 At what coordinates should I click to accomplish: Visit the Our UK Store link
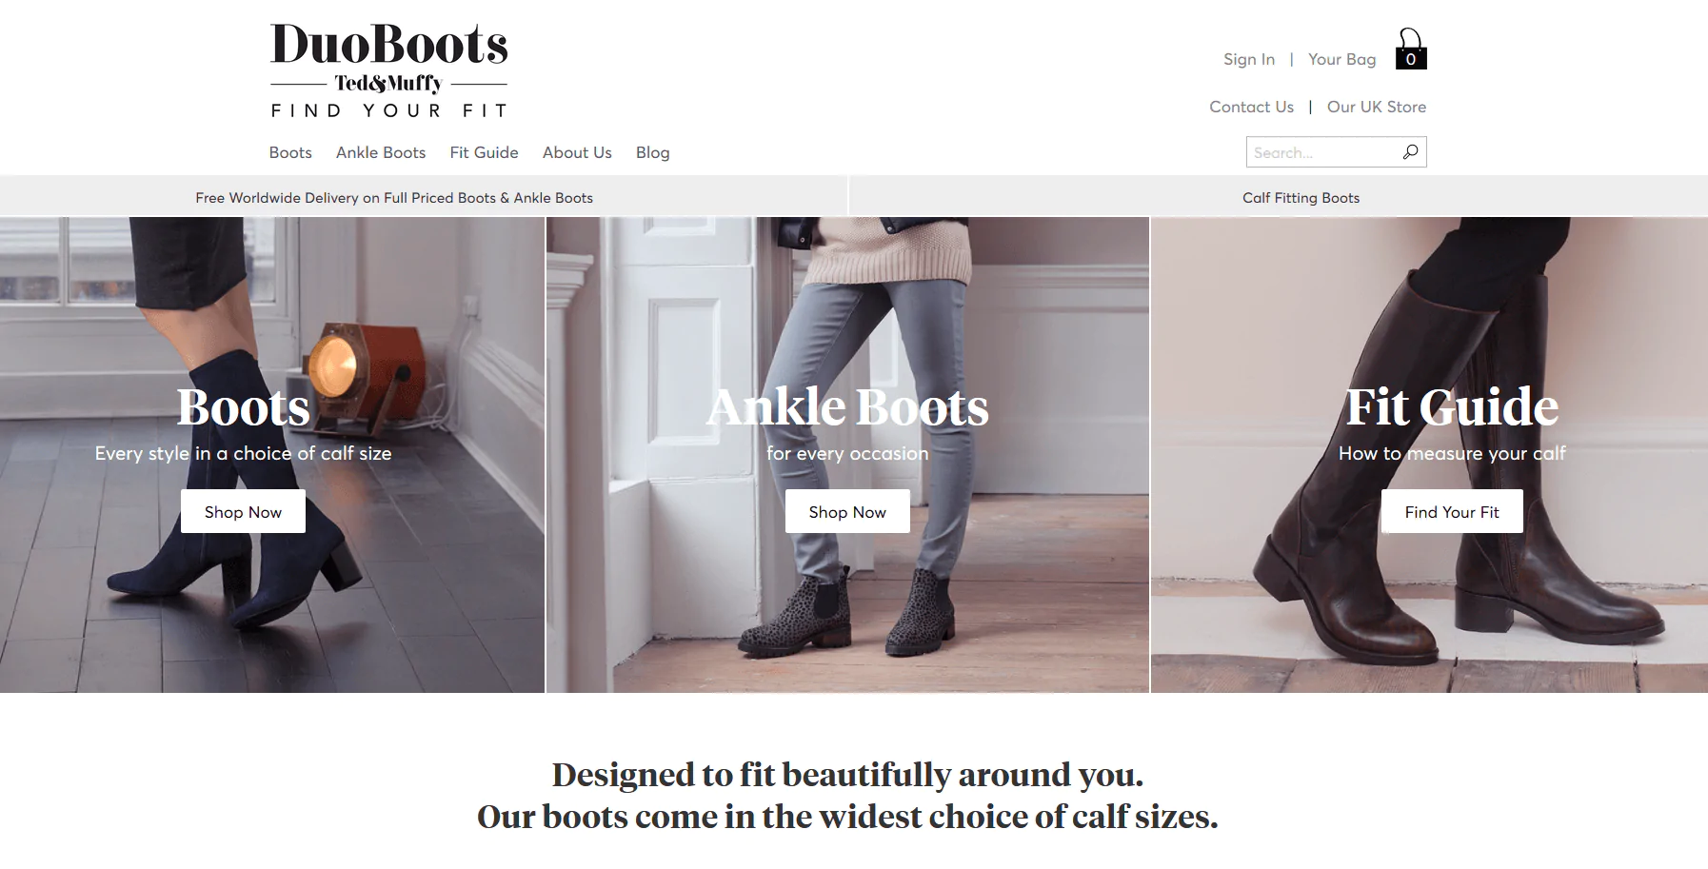[x=1377, y=107]
